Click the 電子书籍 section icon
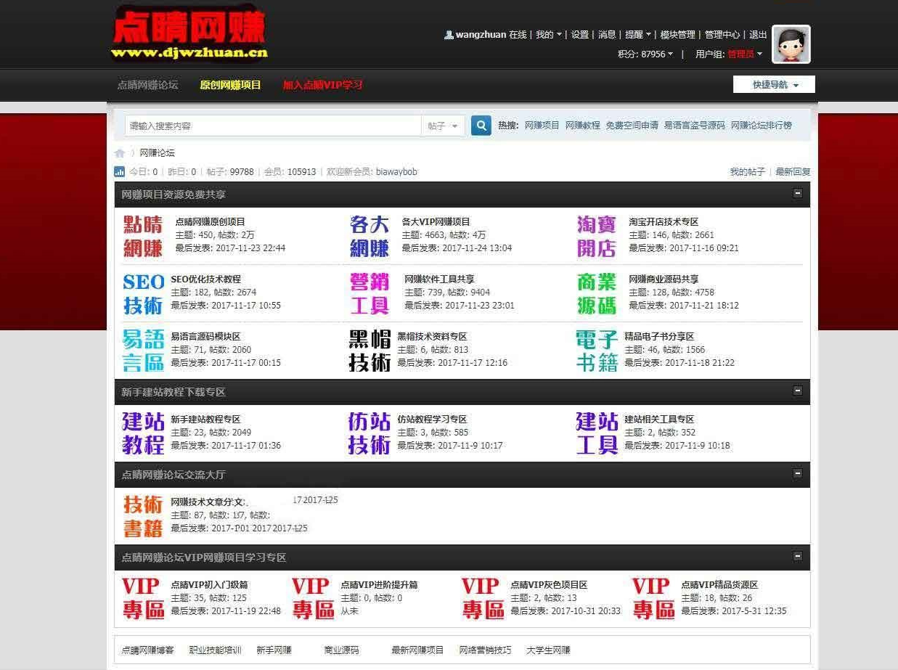 [x=596, y=351]
